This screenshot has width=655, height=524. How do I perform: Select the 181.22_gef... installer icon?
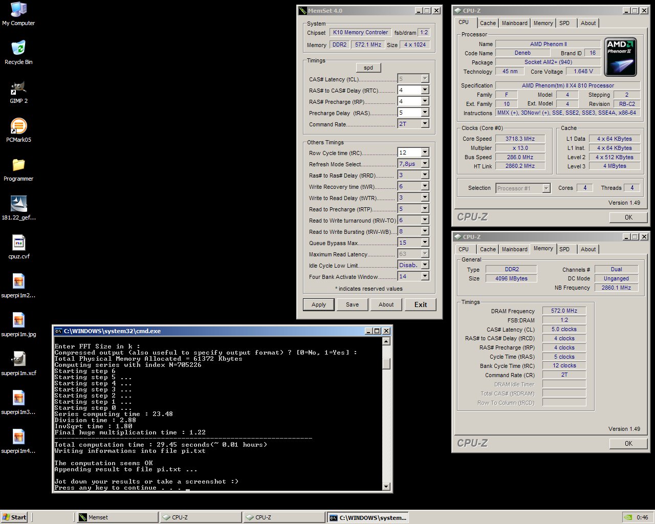pyautogui.click(x=18, y=208)
